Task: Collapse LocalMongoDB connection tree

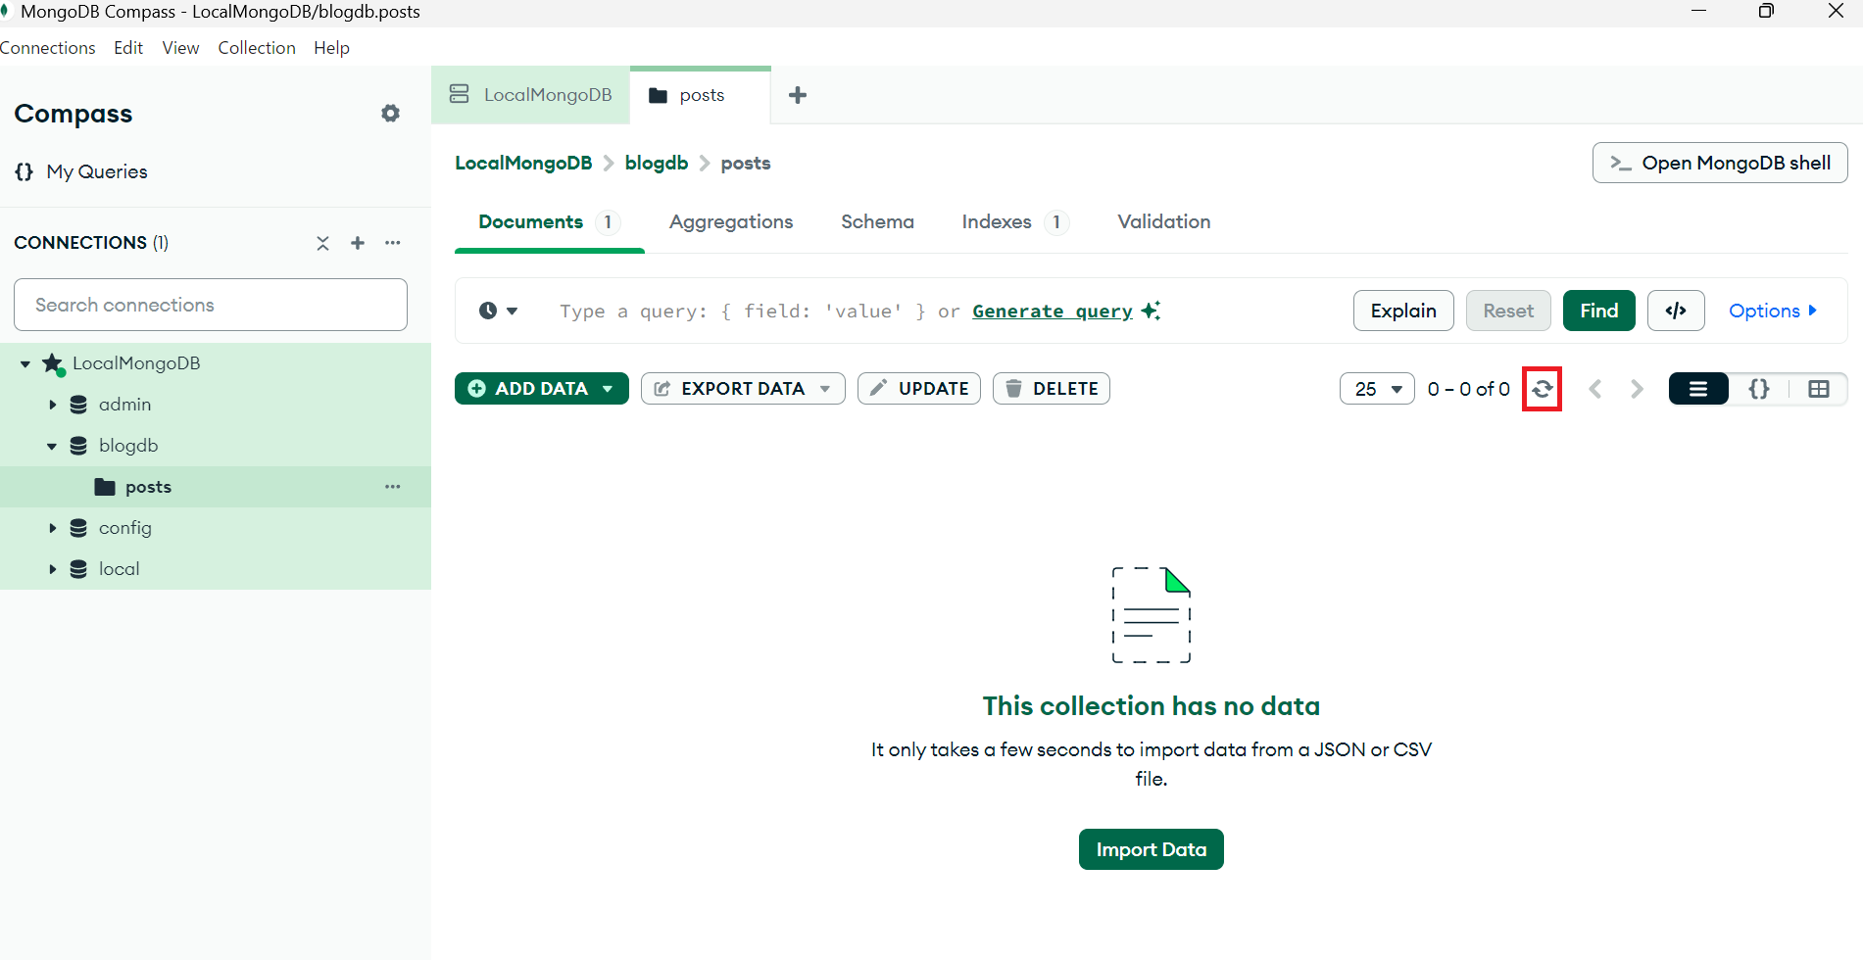Action: pos(25,364)
